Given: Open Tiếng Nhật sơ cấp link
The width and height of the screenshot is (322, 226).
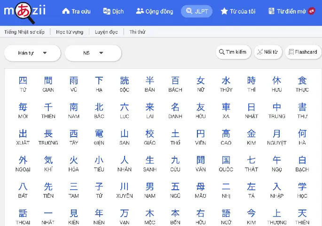Looking at the screenshot, I should pyautogui.click(x=24, y=32).
